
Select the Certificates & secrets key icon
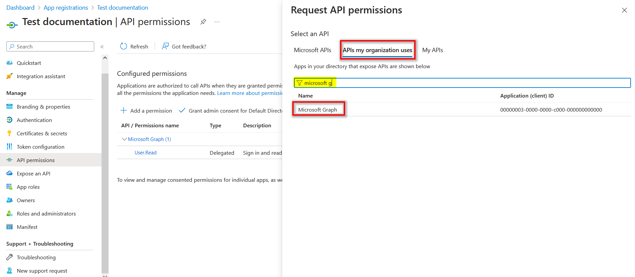(10, 133)
